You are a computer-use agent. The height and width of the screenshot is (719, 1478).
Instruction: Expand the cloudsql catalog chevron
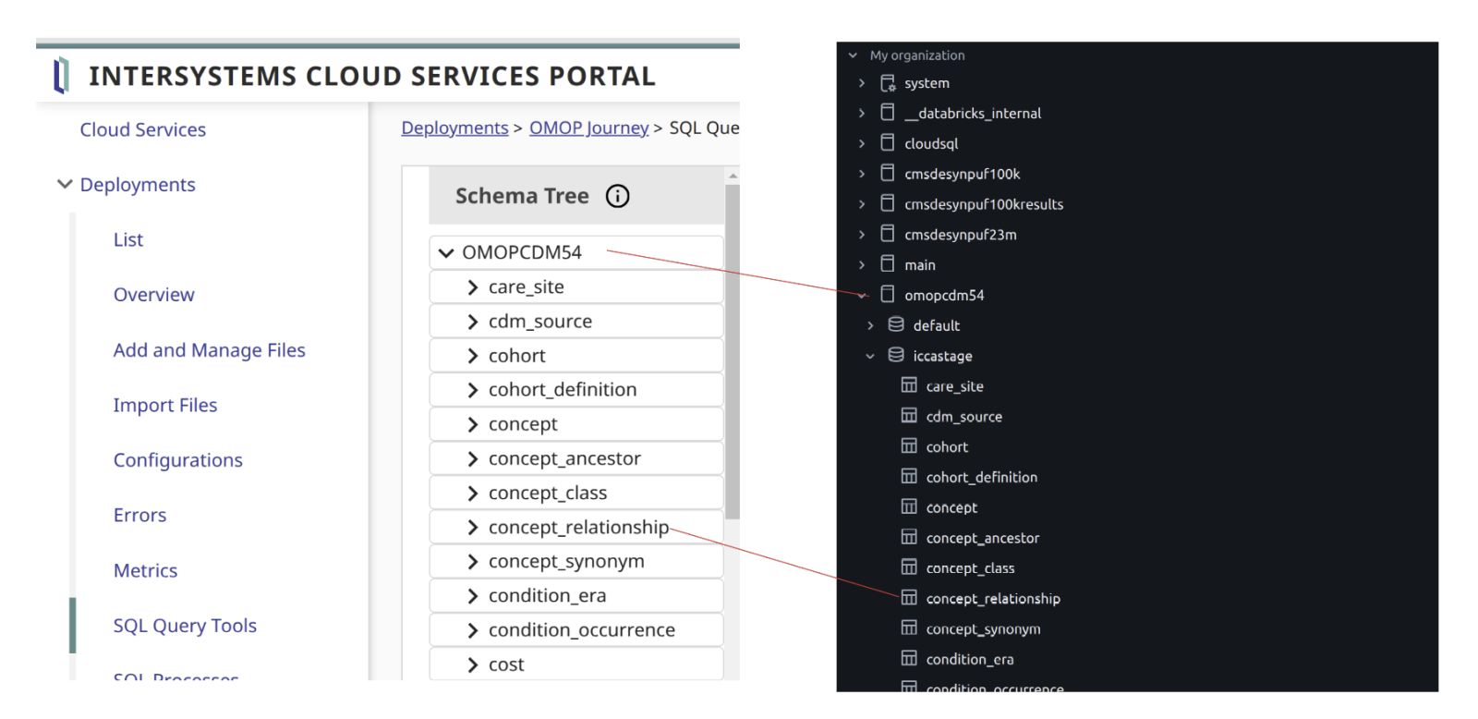[862, 143]
